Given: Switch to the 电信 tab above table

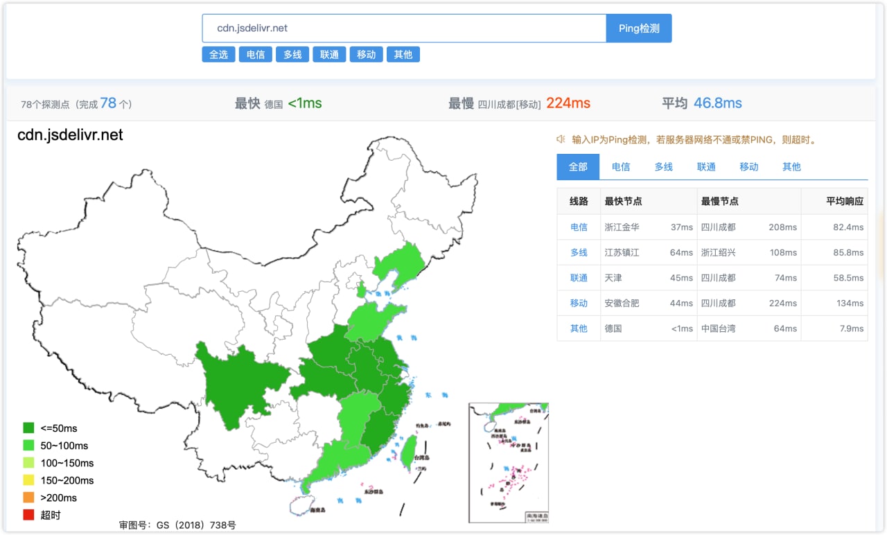Looking at the screenshot, I should click(621, 167).
